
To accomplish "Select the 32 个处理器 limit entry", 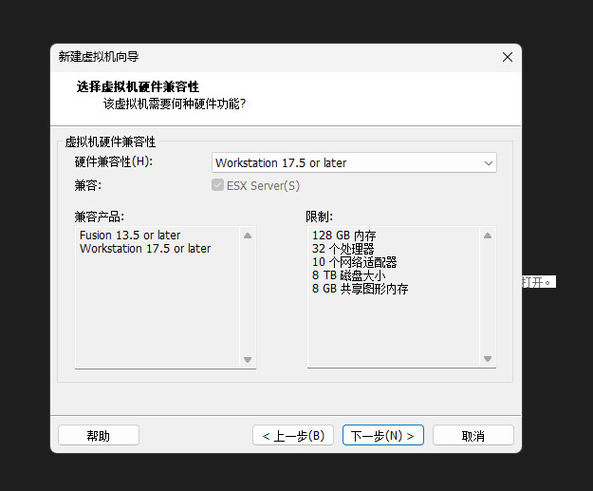I will tap(343, 249).
